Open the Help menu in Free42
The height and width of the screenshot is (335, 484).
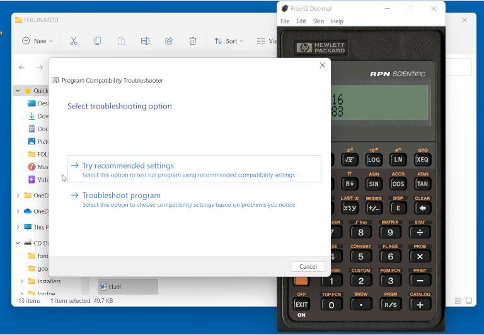(337, 21)
